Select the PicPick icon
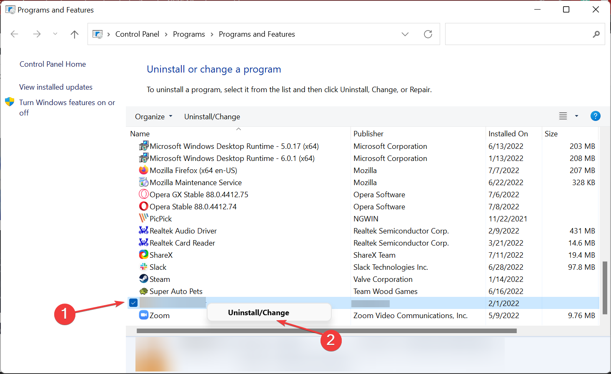This screenshot has width=611, height=374. tap(144, 218)
